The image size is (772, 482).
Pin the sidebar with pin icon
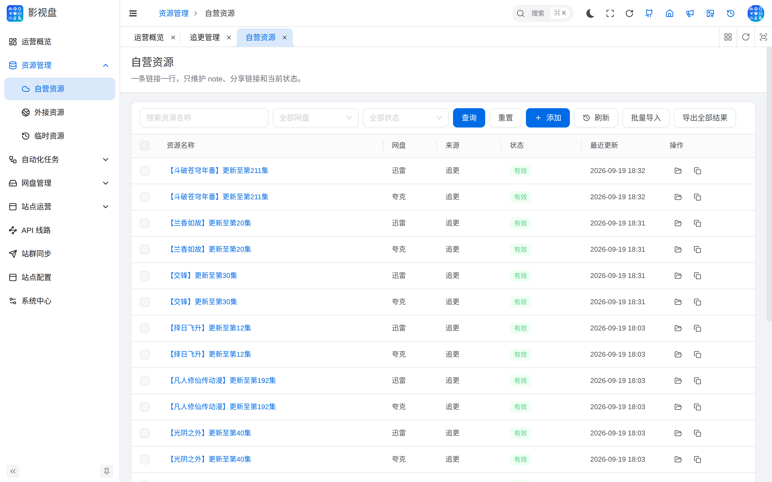click(106, 471)
